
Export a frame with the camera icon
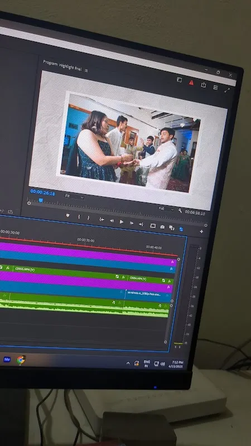click(x=162, y=227)
